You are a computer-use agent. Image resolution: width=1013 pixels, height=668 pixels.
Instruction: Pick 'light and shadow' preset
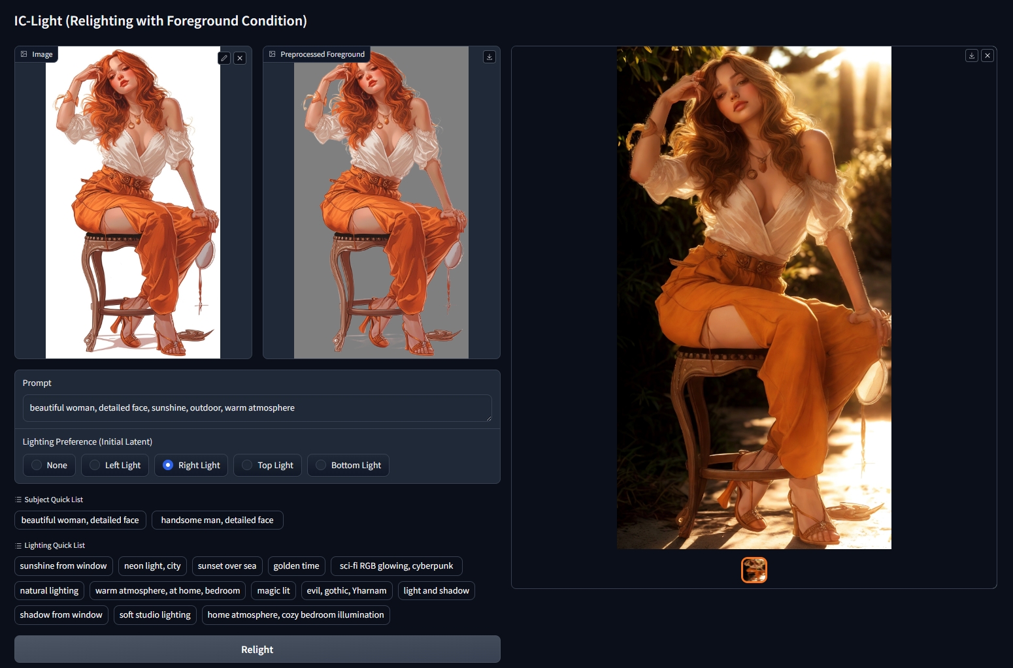[x=436, y=590]
